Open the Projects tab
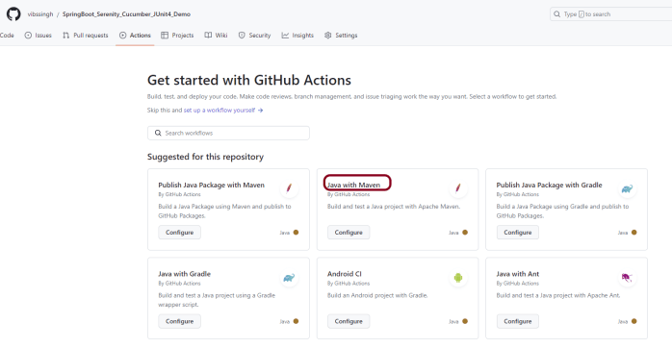The width and height of the screenshot is (672, 348). pyautogui.click(x=177, y=36)
